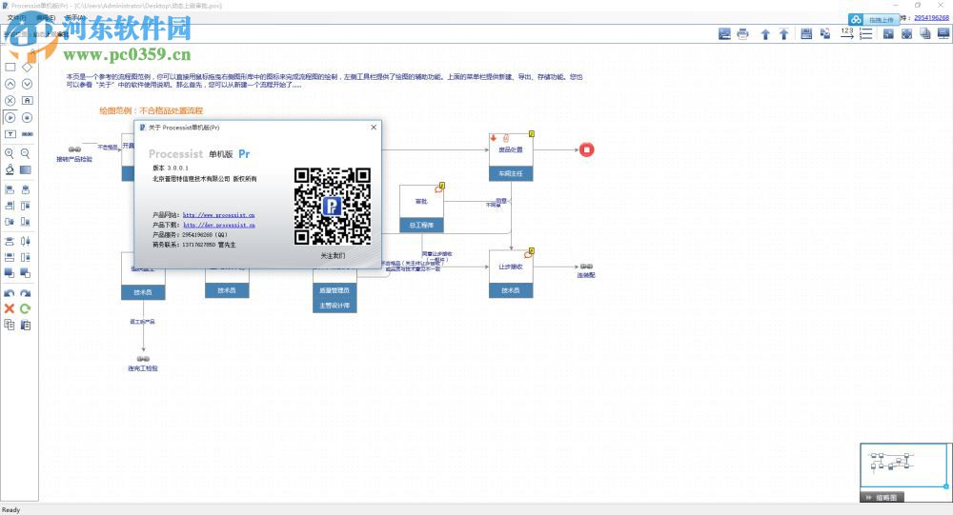Image resolution: width=953 pixels, height=515 pixels.
Task: Click the printer icon in top toolbar
Action: click(742, 34)
